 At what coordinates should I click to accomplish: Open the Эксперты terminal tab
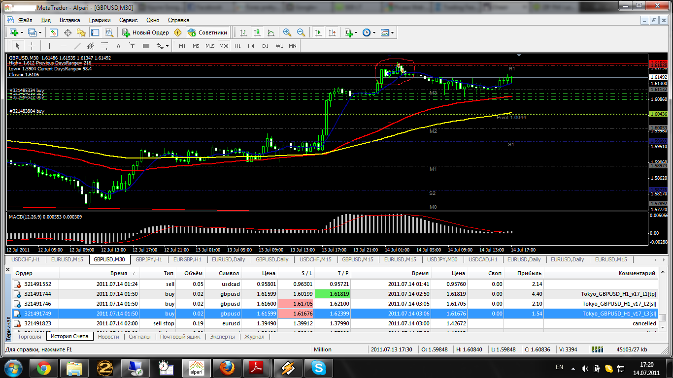(x=223, y=337)
